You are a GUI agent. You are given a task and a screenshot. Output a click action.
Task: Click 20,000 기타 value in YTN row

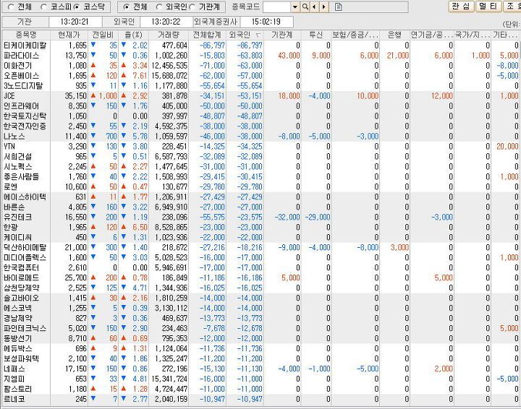click(x=507, y=147)
